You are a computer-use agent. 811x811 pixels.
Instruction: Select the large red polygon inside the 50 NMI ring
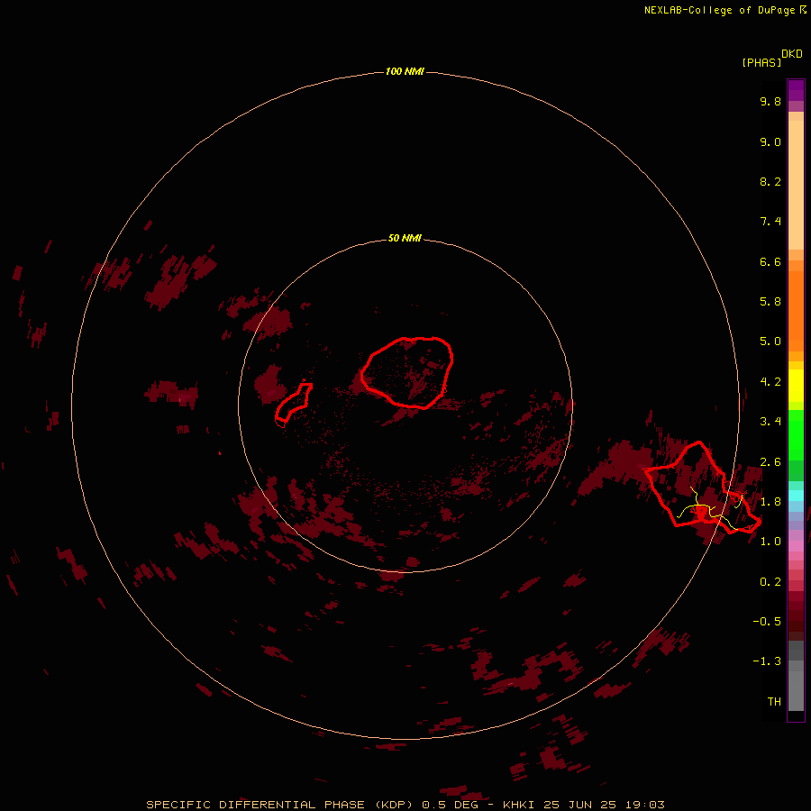(406, 372)
